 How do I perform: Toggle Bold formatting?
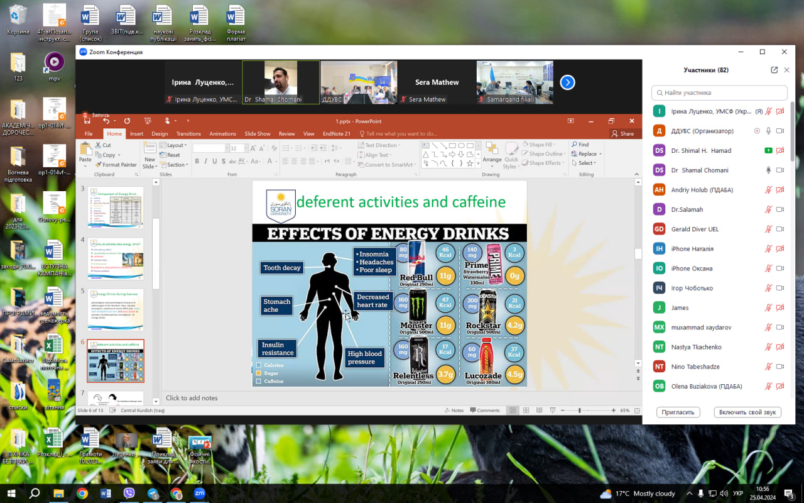(197, 162)
